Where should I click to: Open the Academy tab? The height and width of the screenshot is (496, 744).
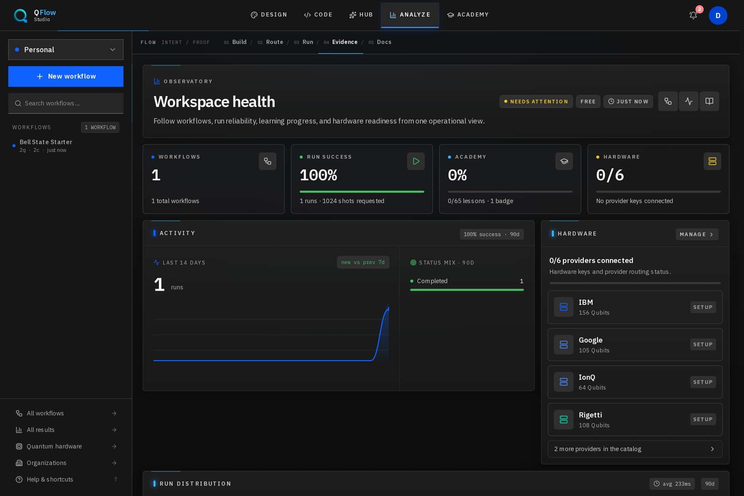tap(468, 15)
